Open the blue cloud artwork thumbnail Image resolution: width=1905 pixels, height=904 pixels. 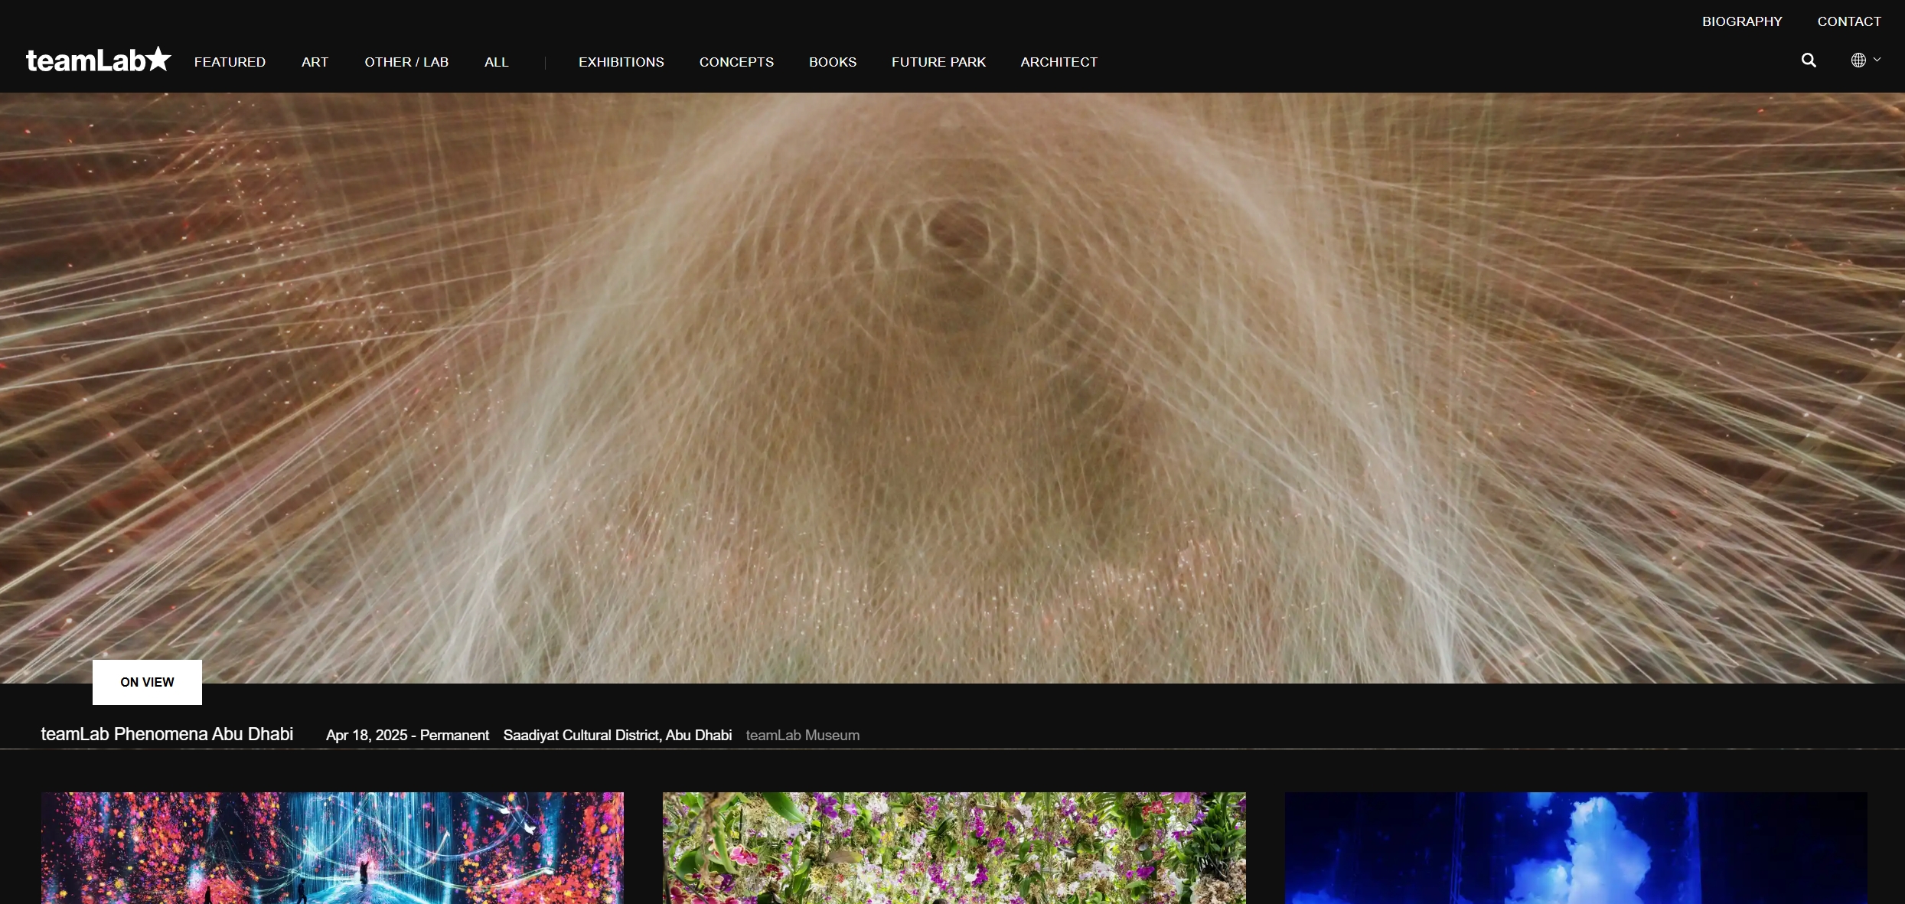pos(1575,848)
